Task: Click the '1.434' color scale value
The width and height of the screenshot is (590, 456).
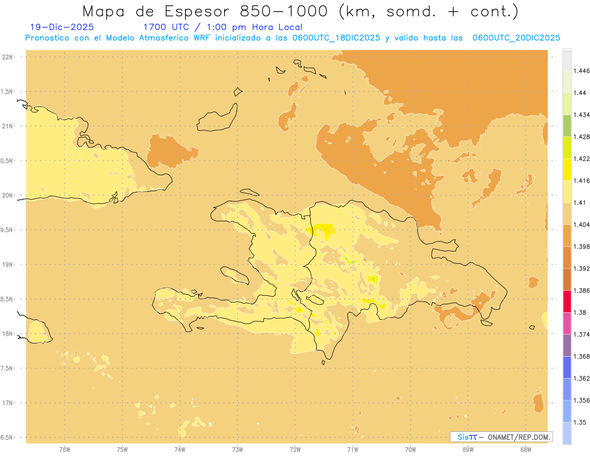Action: [x=582, y=115]
